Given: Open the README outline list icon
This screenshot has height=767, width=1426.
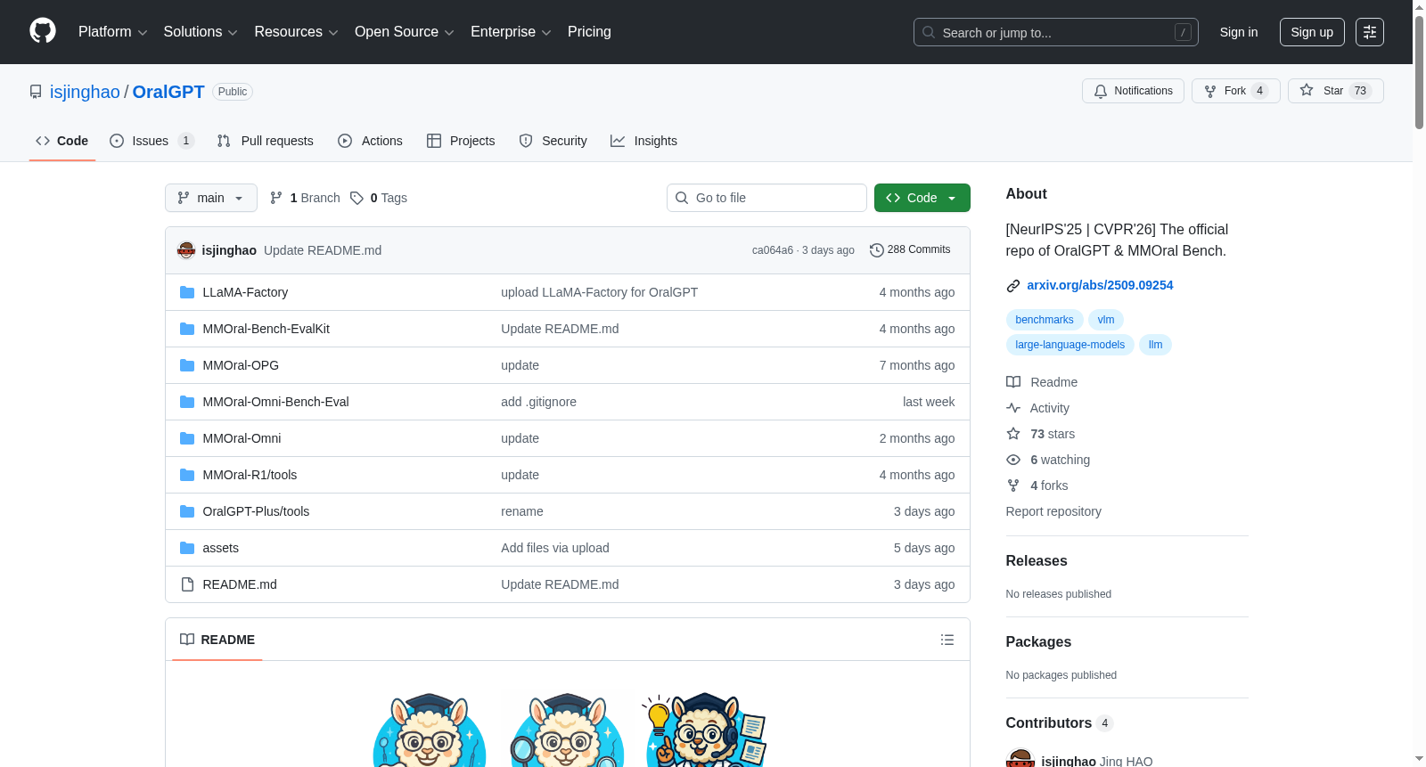Looking at the screenshot, I should (x=947, y=640).
